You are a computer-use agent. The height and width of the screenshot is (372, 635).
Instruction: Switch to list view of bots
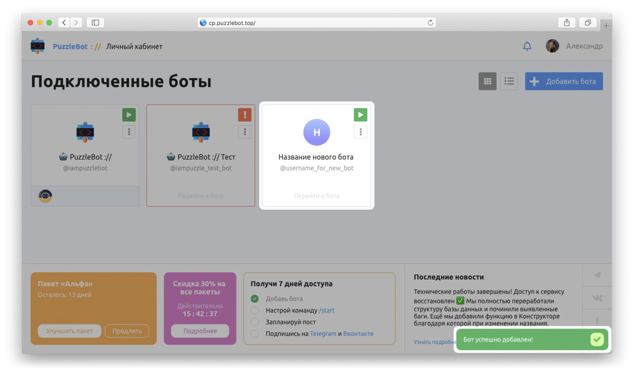click(x=509, y=81)
